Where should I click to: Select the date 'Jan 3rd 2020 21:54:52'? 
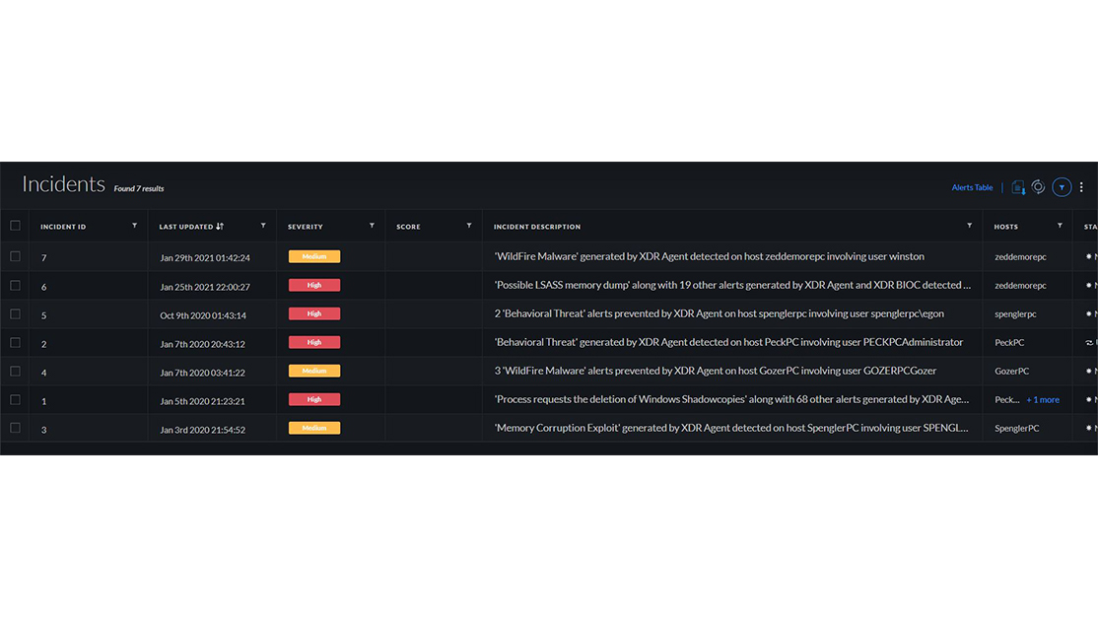click(x=202, y=430)
